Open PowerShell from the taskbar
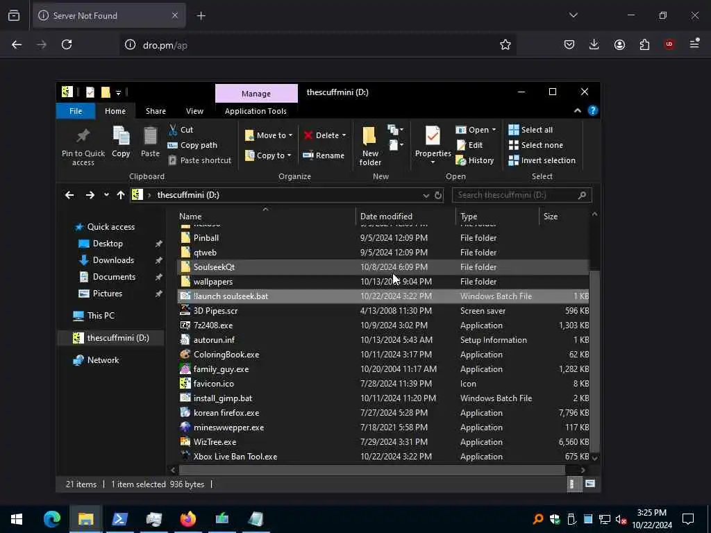 (119, 519)
